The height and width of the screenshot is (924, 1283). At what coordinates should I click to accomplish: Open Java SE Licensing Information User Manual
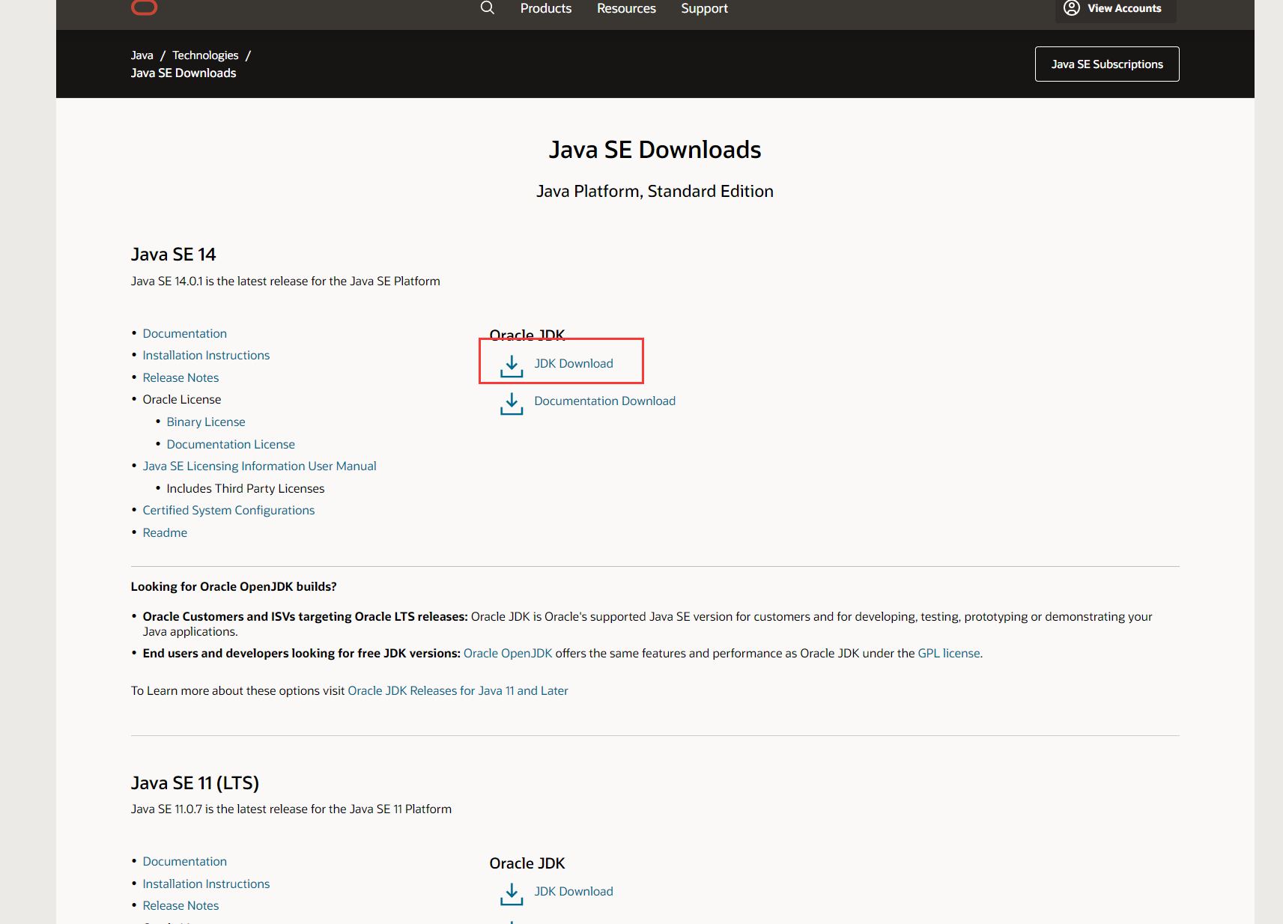tap(259, 466)
